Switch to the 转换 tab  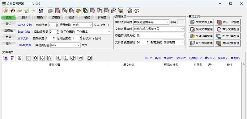tap(71, 18)
